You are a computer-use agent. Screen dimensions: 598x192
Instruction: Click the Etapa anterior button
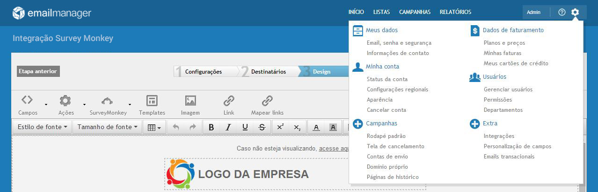[38, 71]
